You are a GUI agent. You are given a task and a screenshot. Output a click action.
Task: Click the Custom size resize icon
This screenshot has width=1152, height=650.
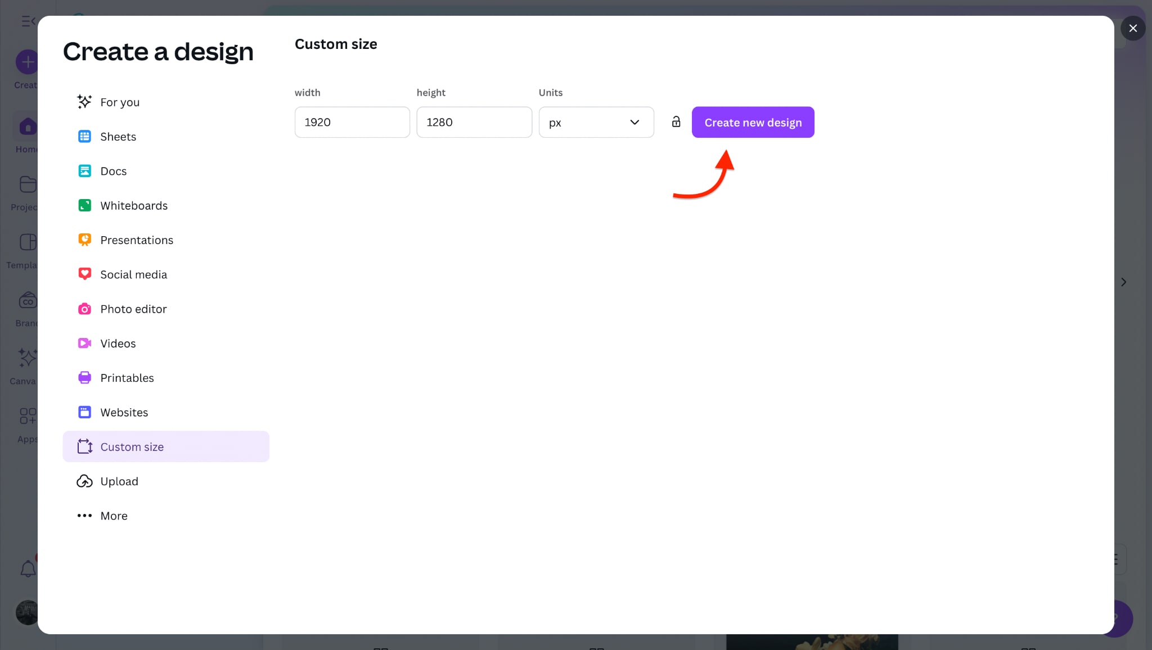84,446
